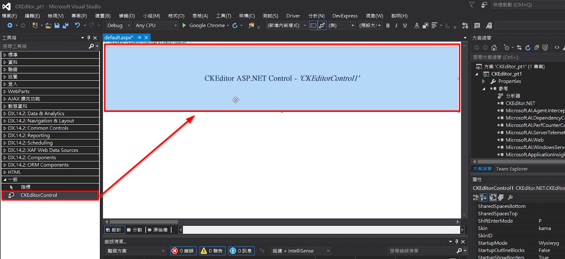
Task: Switch to 設計 design view
Action: pos(114,230)
